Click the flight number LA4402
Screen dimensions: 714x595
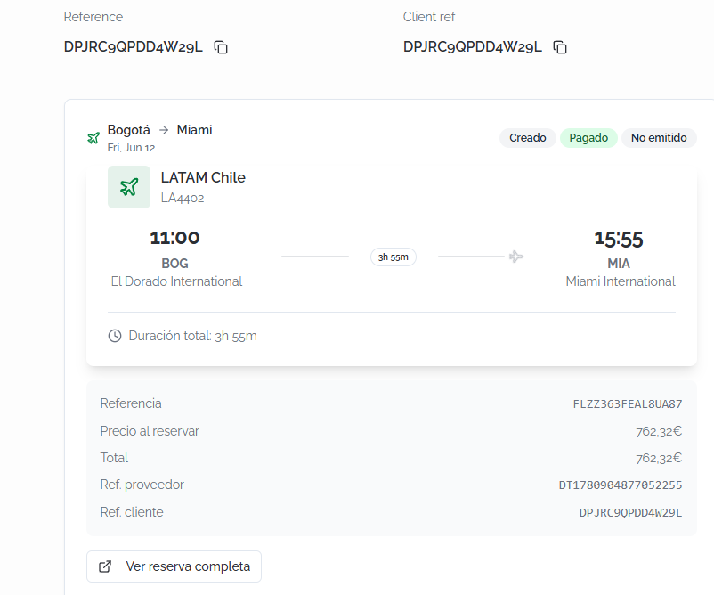183,198
